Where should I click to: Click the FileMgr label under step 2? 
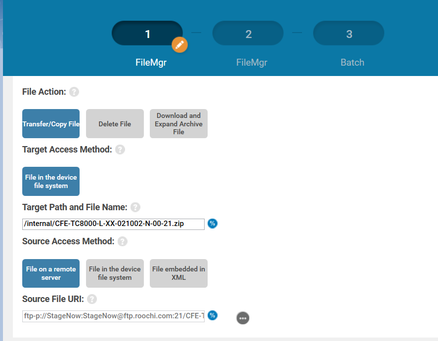click(252, 63)
